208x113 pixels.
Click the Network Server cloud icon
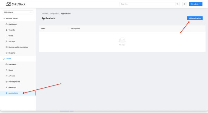tap(4, 18)
